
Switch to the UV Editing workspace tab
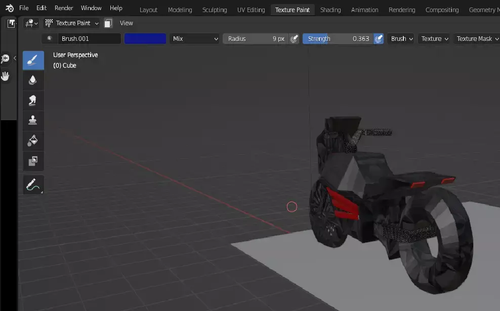click(x=251, y=10)
